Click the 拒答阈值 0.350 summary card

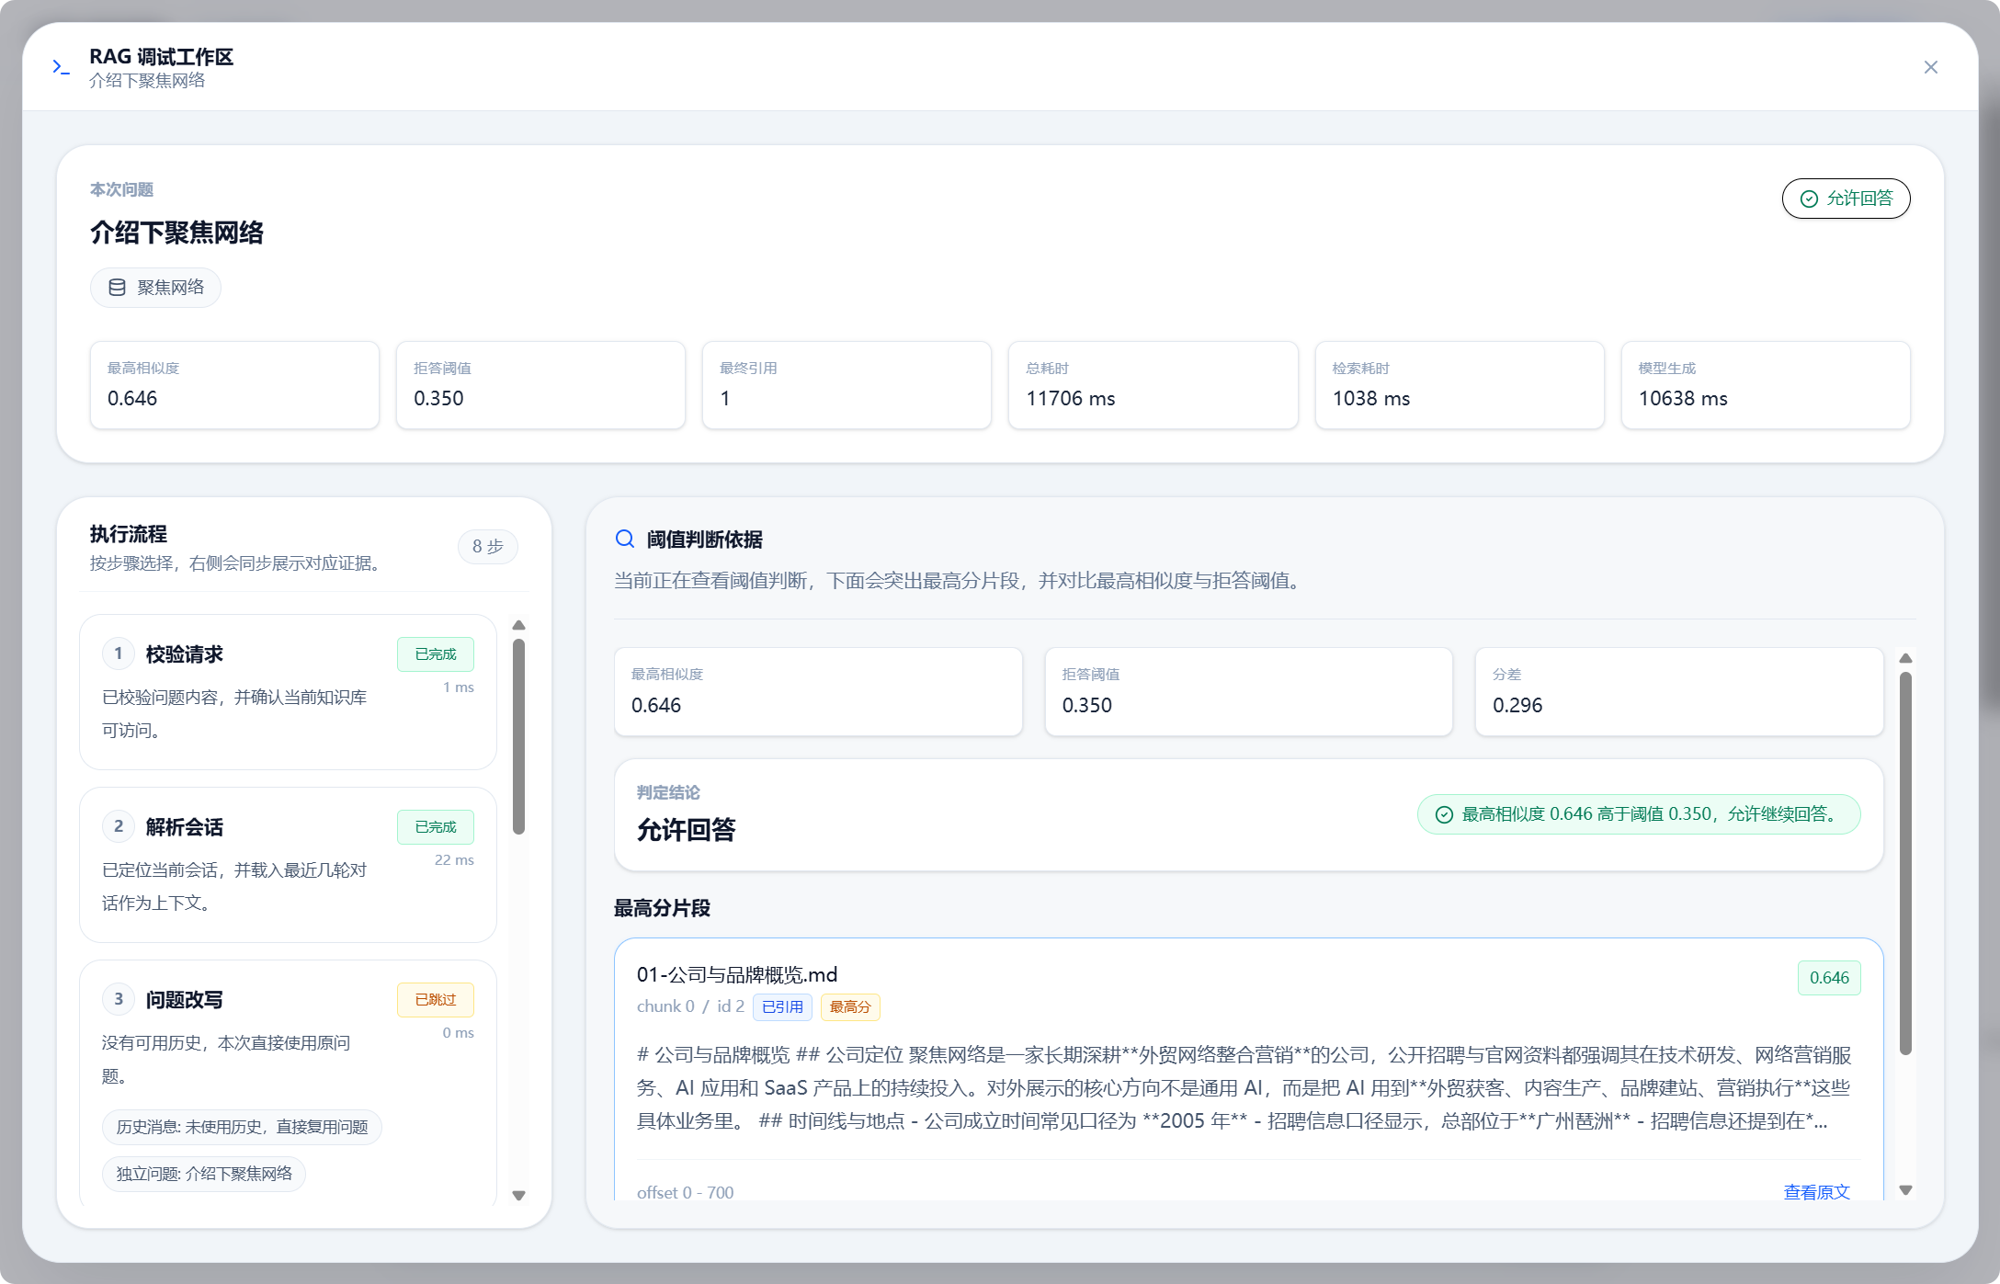pos(540,385)
